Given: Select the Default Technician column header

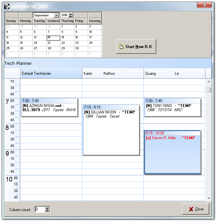Looking at the screenshot, I should pos(51,73).
